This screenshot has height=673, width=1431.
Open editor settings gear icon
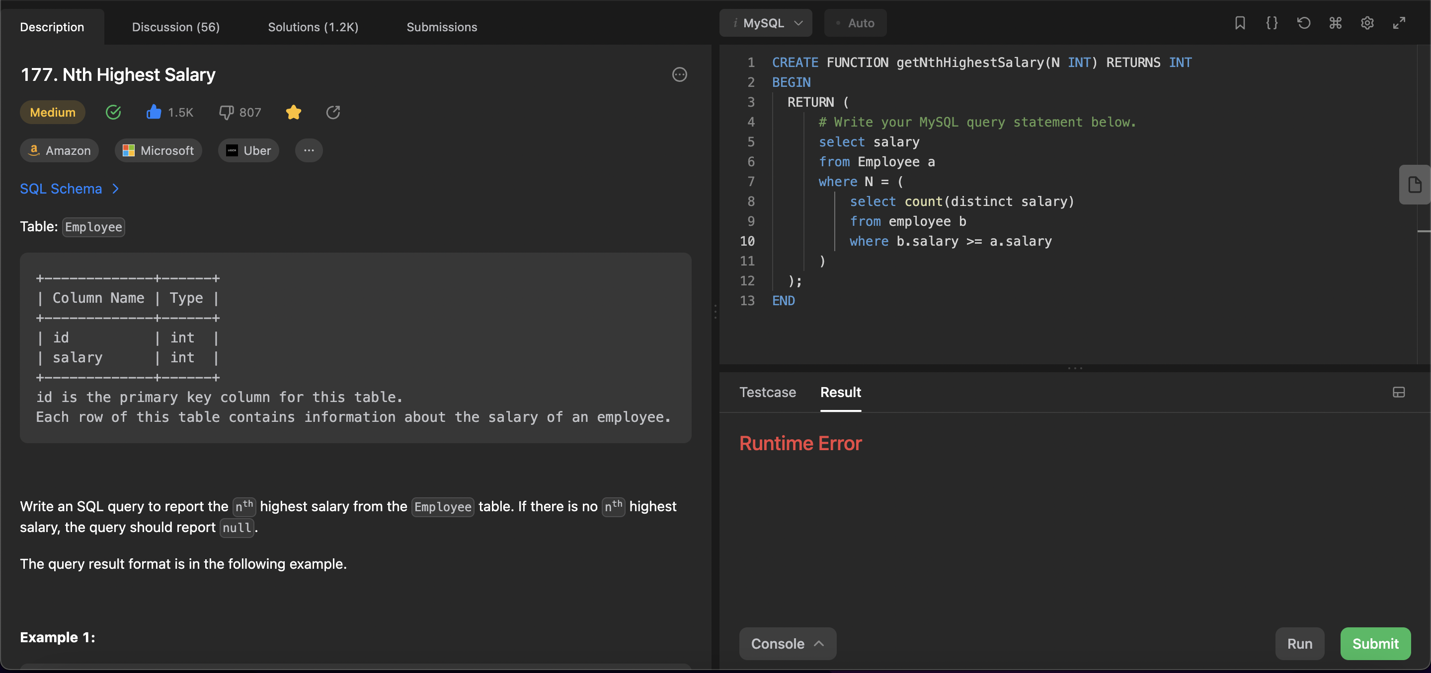click(x=1367, y=23)
